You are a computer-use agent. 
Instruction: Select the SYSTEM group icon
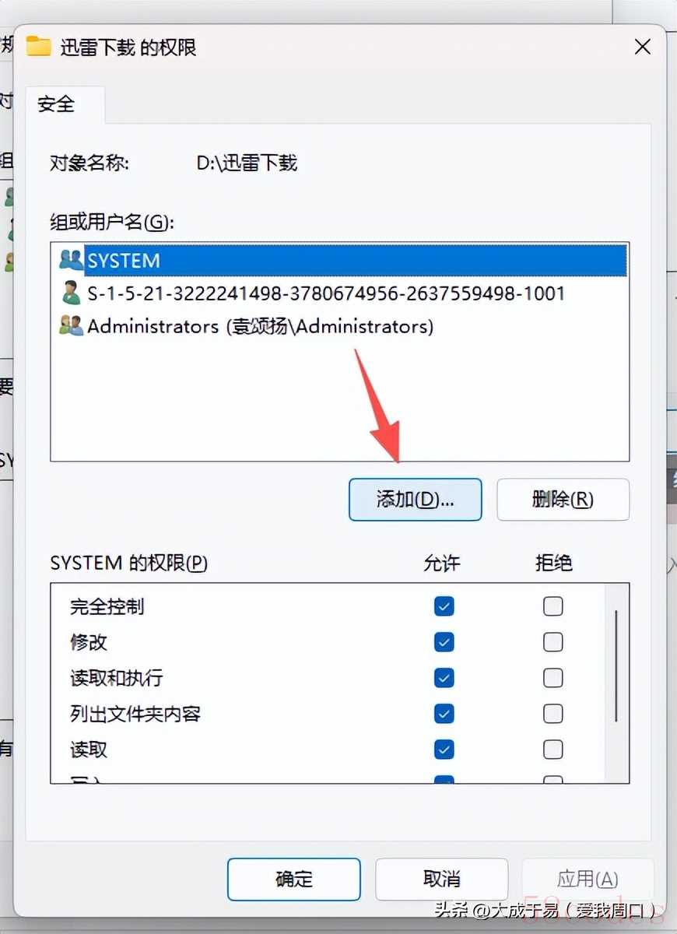click(x=71, y=261)
